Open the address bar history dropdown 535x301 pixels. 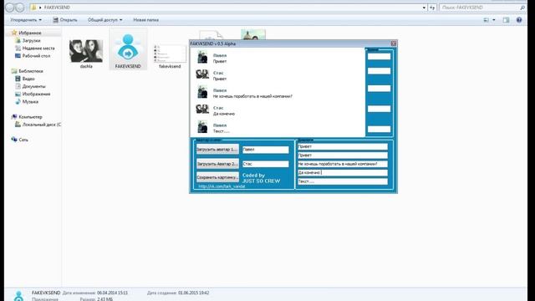coord(424,8)
